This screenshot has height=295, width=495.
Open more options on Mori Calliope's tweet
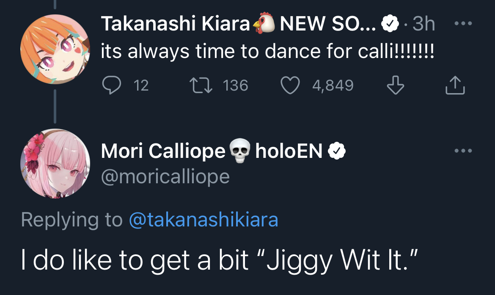(x=463, y=151)
